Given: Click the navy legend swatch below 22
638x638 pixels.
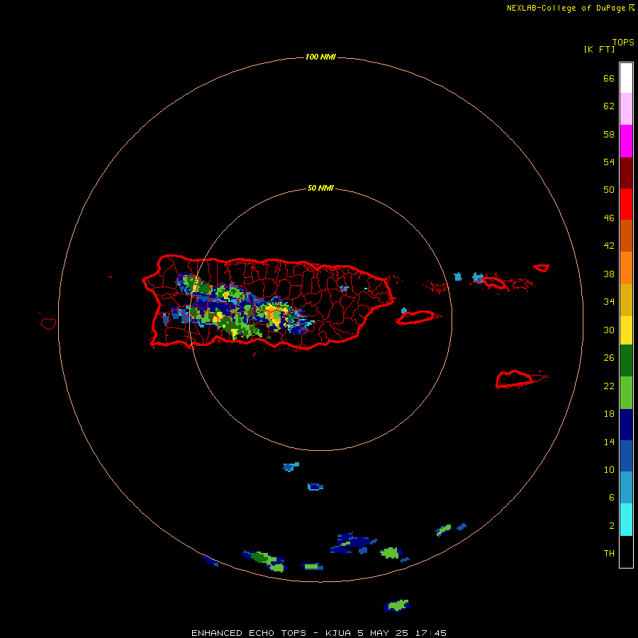Looking at the screenshot, I should 626,425.
